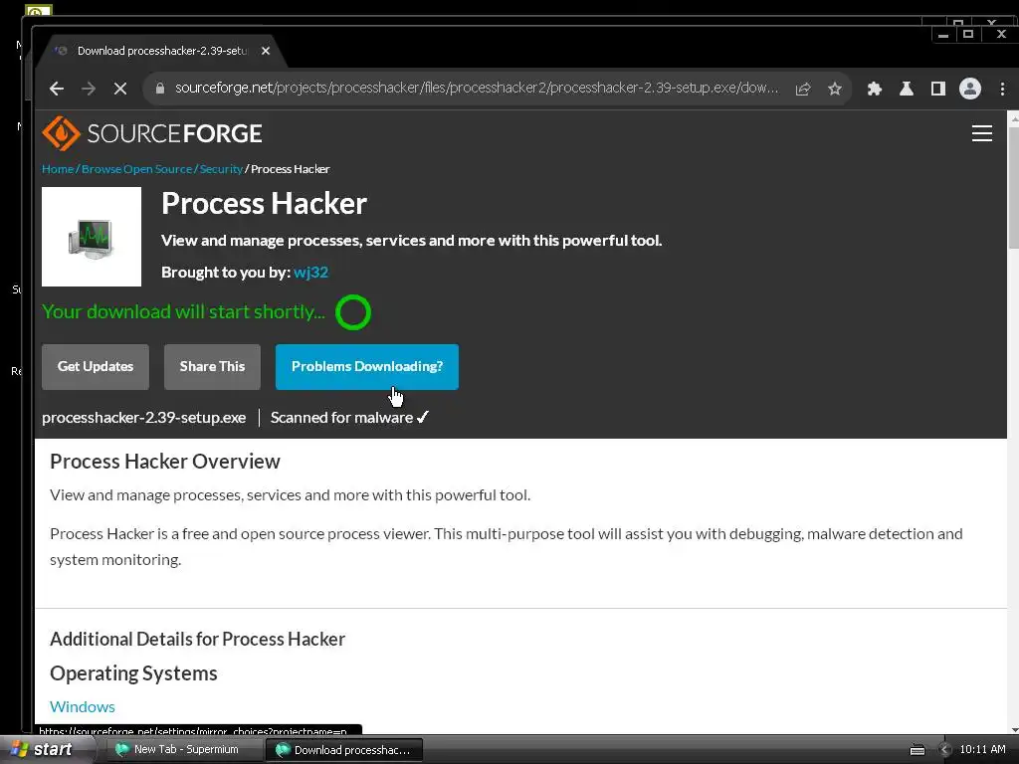Select Download processhac... taskbar item
Image resolution: width=1019 pixels, height=764 pixels.
point(344,750)
